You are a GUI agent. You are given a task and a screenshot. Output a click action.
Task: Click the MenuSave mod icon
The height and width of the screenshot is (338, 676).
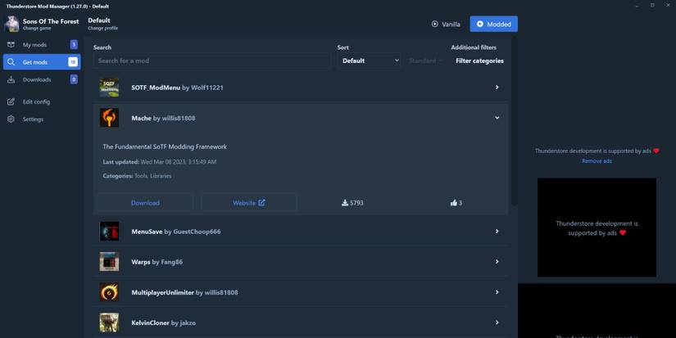[109, 232]
